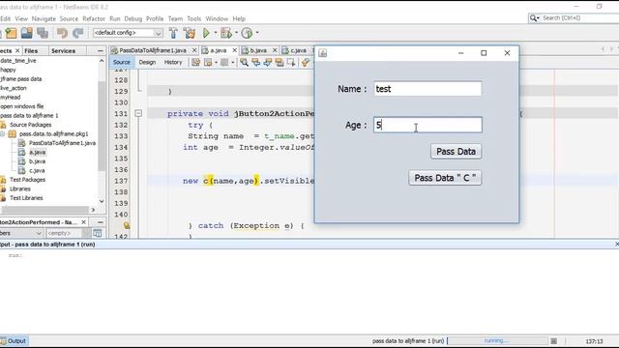Switch to the History view

(173, 62)
